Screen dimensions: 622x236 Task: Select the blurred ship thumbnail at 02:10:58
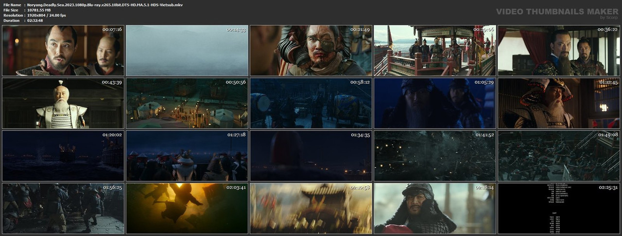tap(311, 208)
